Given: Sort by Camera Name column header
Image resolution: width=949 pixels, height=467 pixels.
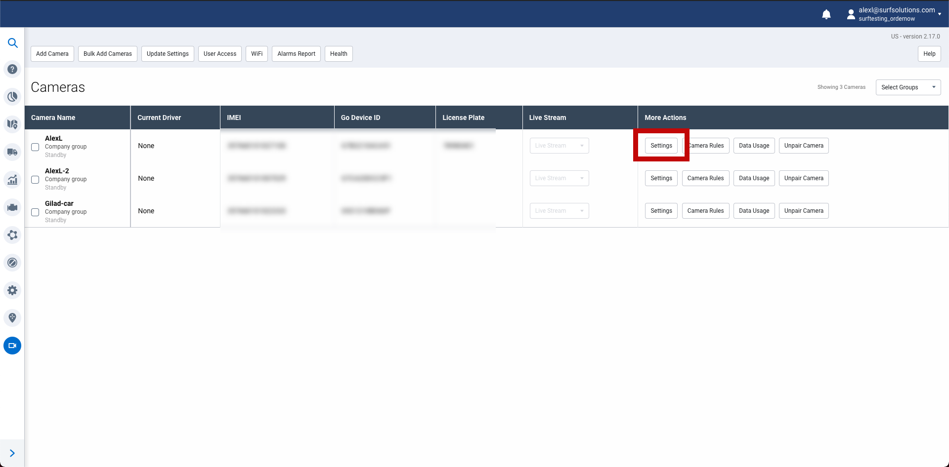Looking at the screenshot, I should pos(53,117).
